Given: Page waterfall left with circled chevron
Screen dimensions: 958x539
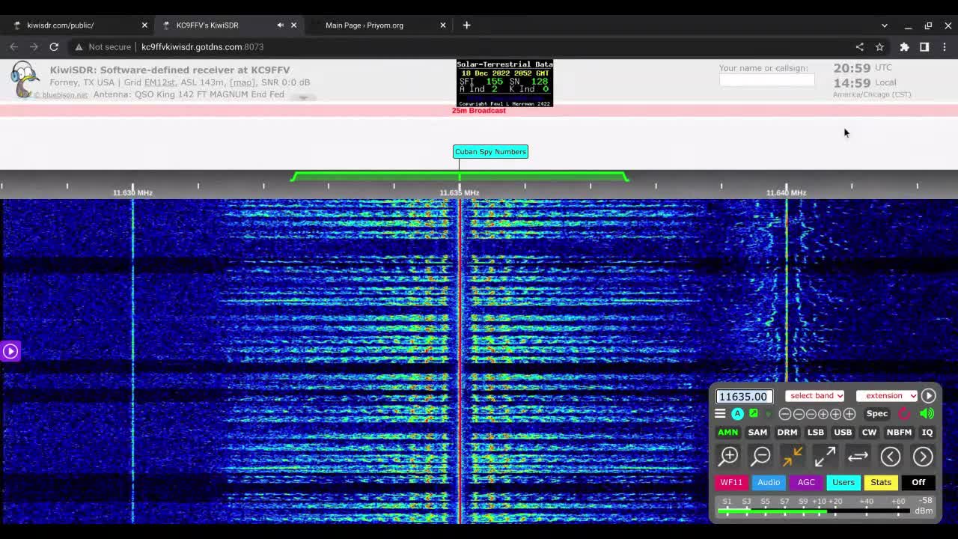Looking at the screenshot, I should [890, 456].
